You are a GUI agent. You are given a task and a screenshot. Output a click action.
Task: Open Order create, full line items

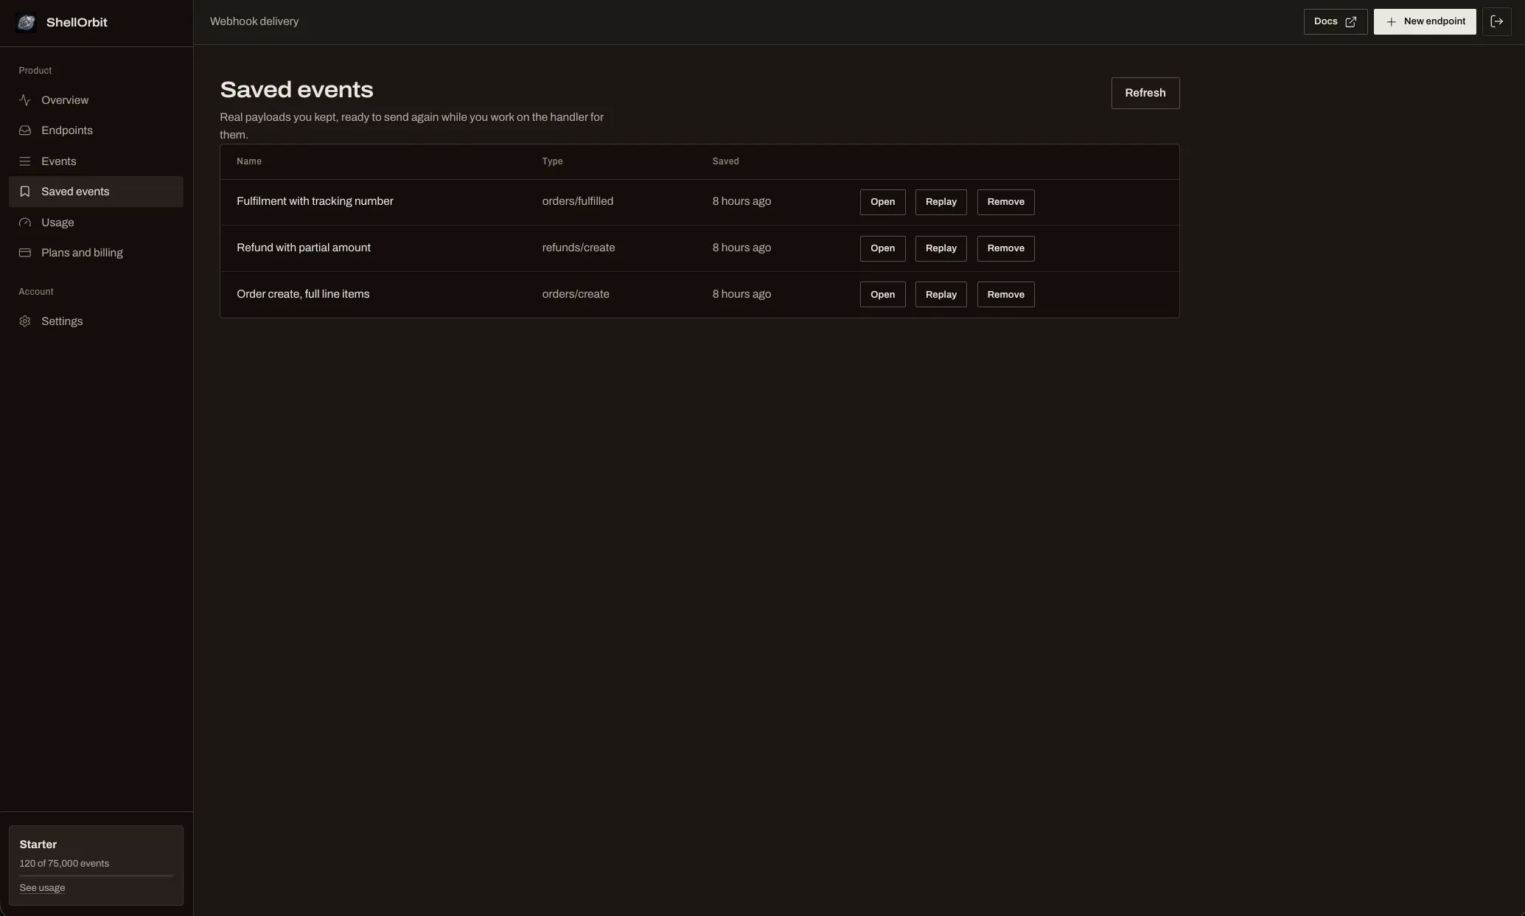click(x=882, y=295)
